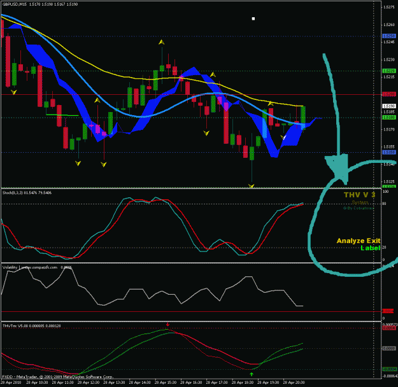Image resolution: width=398 pixels, height=387 pixels.
Task: Select the white square marker near chart top
Action: [x=253, y=18]
